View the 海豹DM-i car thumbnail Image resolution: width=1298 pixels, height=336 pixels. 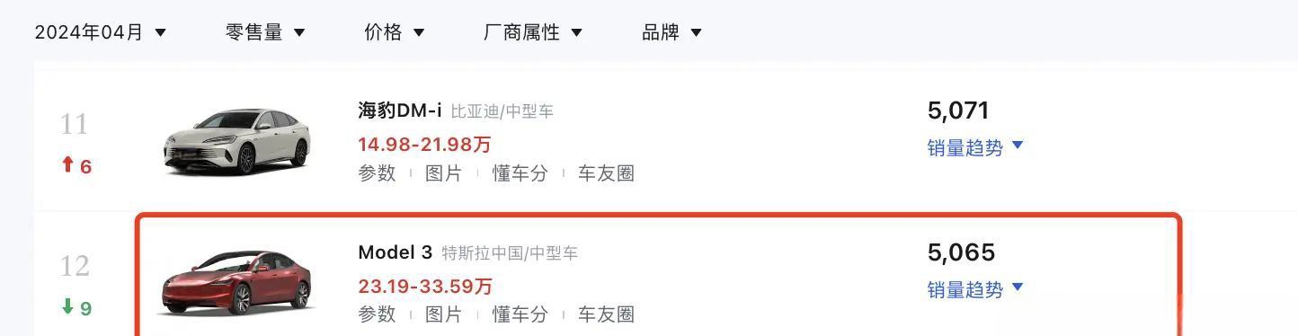[x=237, y=139]
